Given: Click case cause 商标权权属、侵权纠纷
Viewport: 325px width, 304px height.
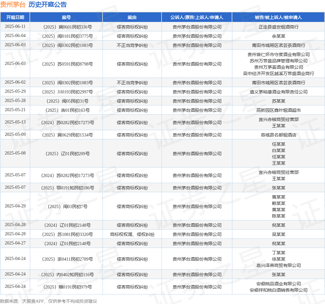Looking at the screenshot, I should coord(132,234).
